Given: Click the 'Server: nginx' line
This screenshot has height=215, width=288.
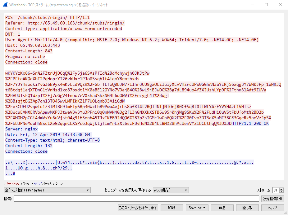Looking at the screenshot, I should 21,129.
